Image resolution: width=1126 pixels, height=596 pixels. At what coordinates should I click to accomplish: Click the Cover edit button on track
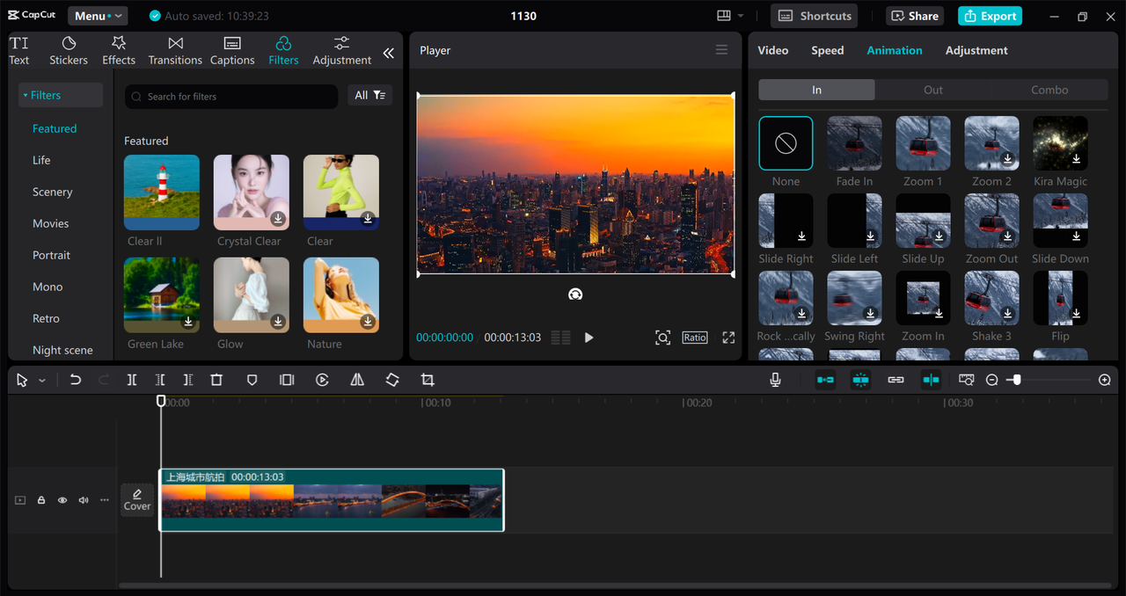point(137,499)
